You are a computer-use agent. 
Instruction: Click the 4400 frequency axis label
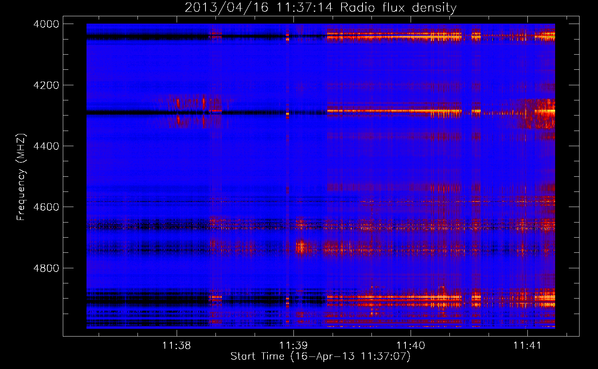pos(46,146)
